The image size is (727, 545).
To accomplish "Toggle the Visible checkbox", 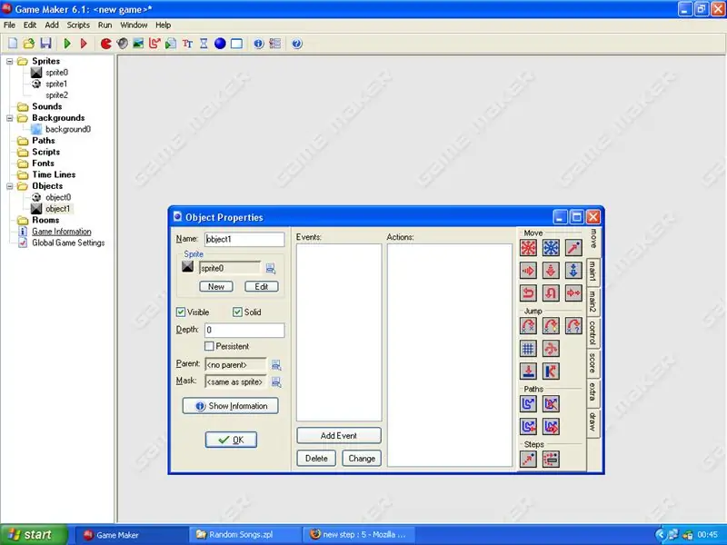I will tap(181, 312).
